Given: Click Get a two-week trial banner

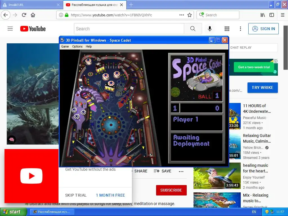Looking at the screenshot, I should pos(254,67).
